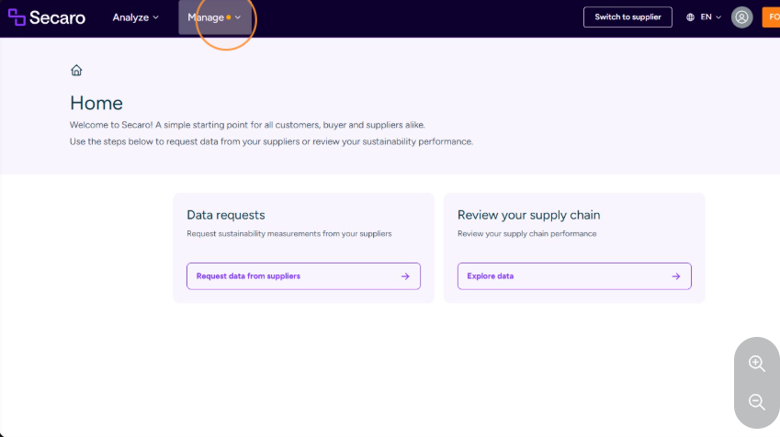Open the EN language dropdown
Viewport: 780px width, 437px height.
(710, 17)
